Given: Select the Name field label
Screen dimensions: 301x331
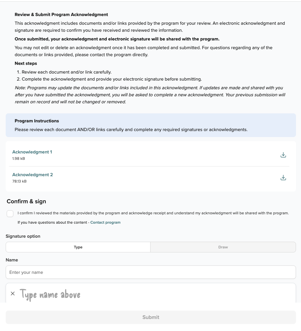Looking at the screenshot, I should 12,260.
